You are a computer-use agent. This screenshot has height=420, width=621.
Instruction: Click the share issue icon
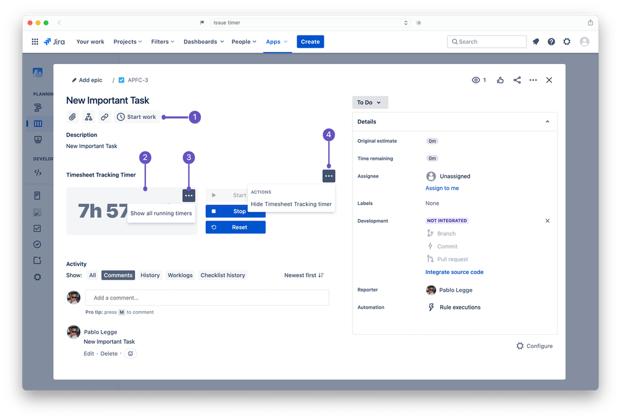[x=517, y=80]
